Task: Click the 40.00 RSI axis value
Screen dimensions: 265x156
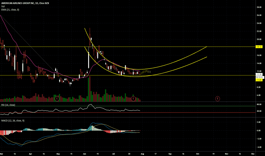Action: tap(259, 111)
